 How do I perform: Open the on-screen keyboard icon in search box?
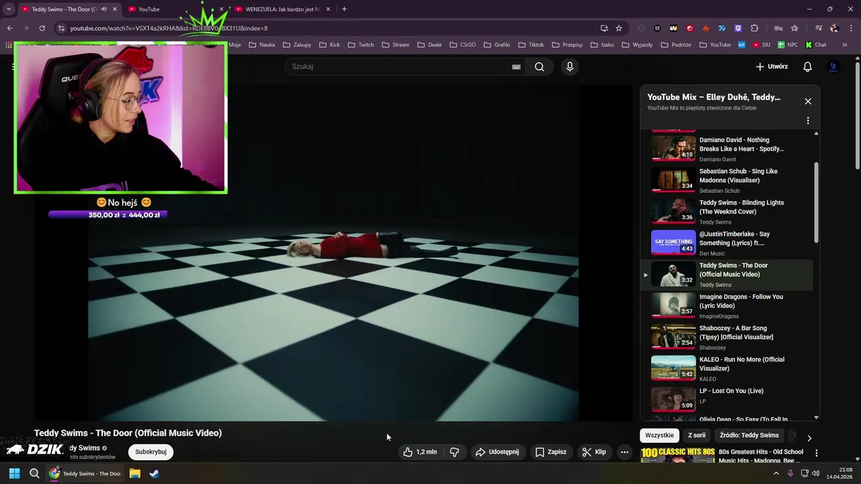pos(516,67)
